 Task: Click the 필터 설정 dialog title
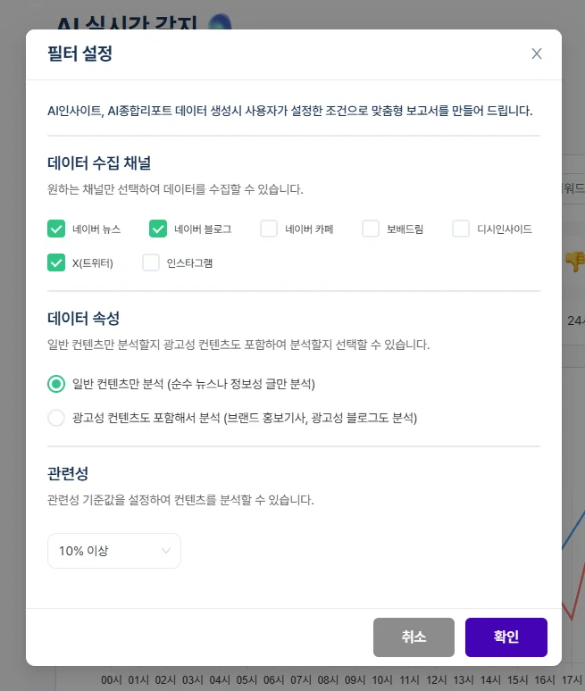pyautogui.click(x=79, y=54)
